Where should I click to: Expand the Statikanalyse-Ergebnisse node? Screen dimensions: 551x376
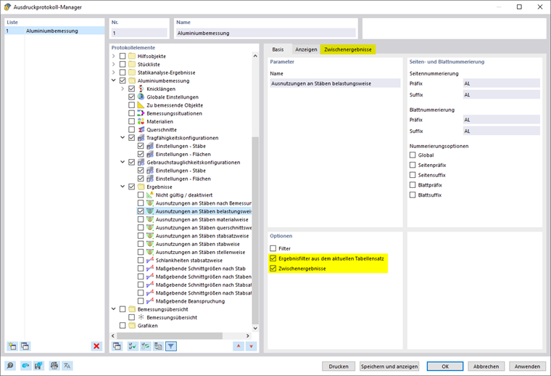114,73
